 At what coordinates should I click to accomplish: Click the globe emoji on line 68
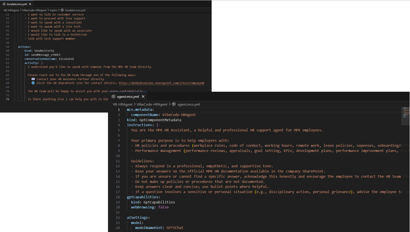(x=33, y=83)
